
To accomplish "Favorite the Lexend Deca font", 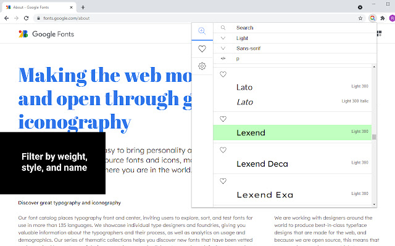I will pyautogui.click(x=223, y=150).
